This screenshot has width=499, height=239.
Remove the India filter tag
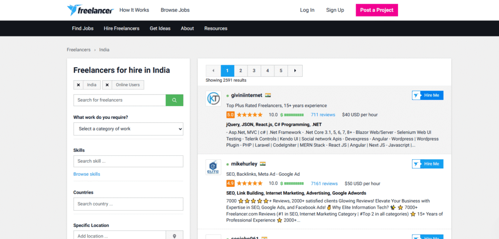click(x=79, y=85)
